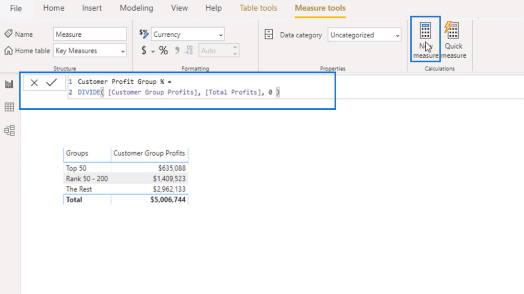524x294 pixels.
Task: Click the decimal places icon
Action: tap(189, 51)
